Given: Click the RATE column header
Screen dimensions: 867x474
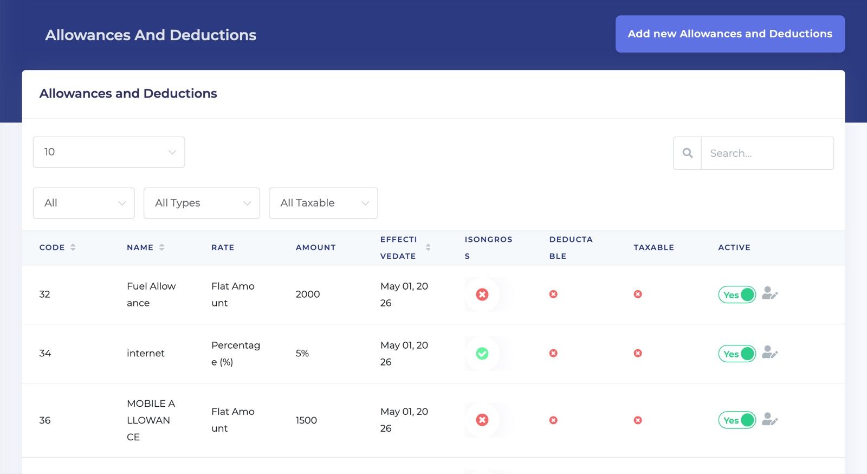Looking at the screenshot, I should tap(223, 247).
